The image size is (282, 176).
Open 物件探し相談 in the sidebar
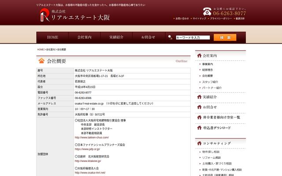pyautogui.click(x=211, y=152)
